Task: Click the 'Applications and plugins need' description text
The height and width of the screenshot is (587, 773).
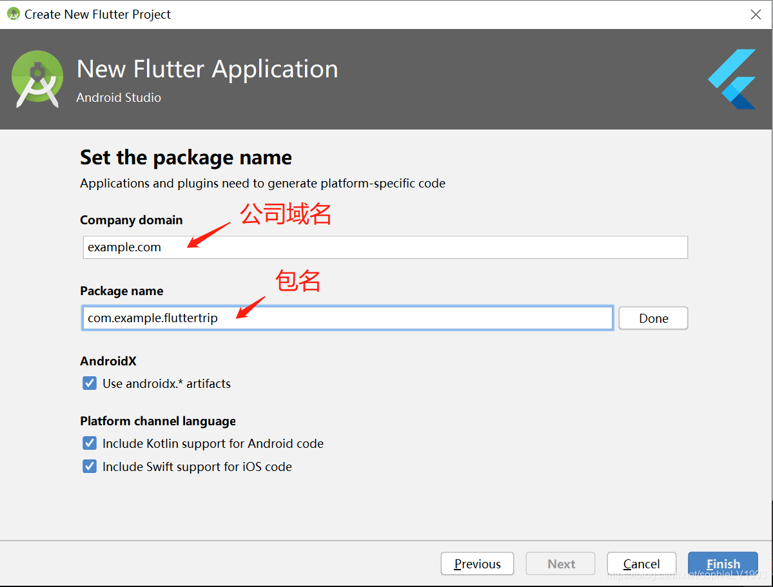Action: [x=263, y=184]
